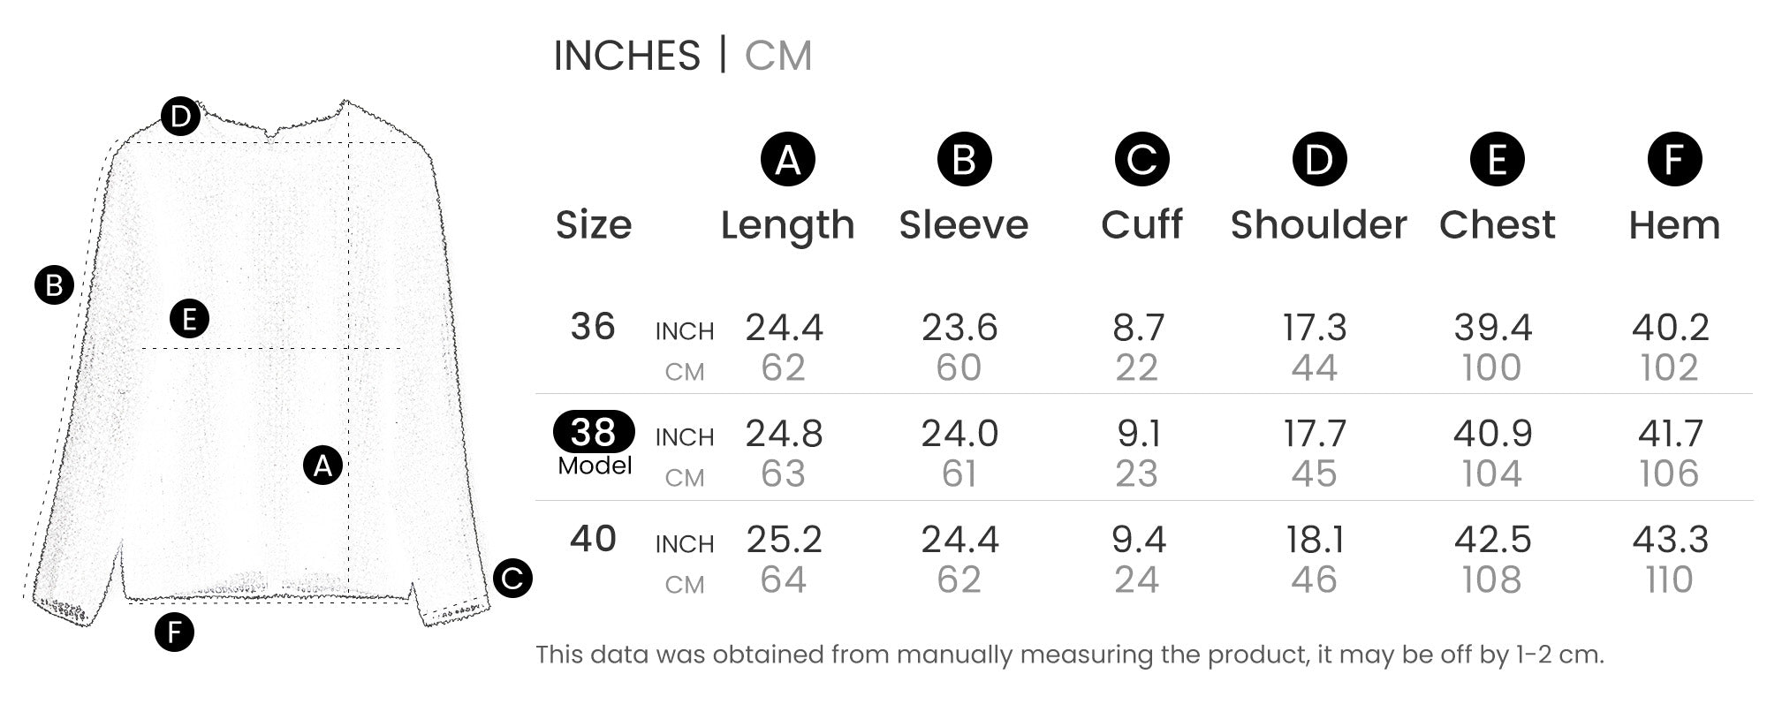Click the F hem marker below sweater
Image resolution: width=1767 pixels, height=712 pixels.
coord(174,632)
